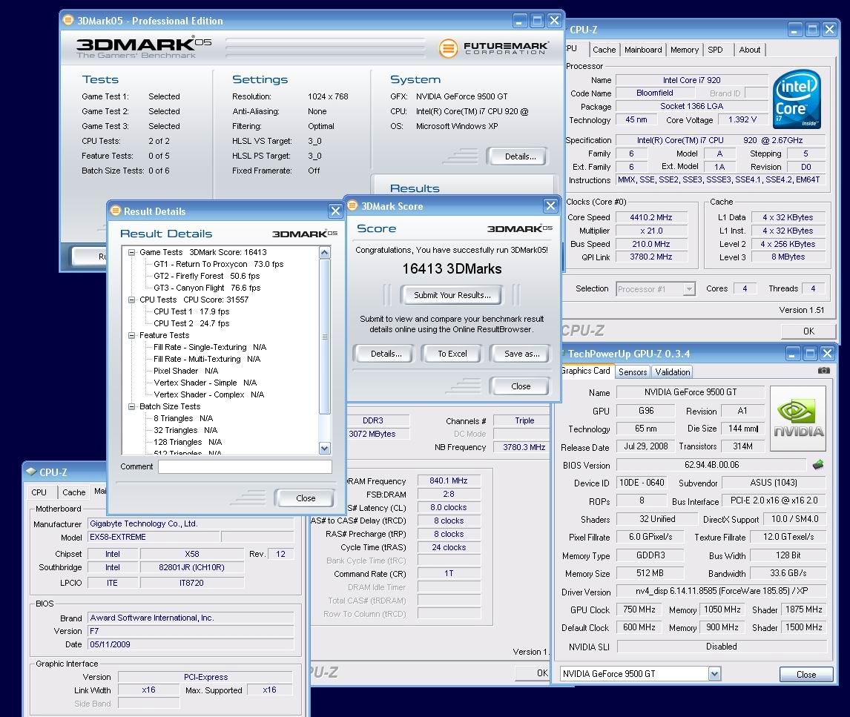Click the System Details button in 3DMark05
Screen dimensions: 850x717
click(520, 156)
